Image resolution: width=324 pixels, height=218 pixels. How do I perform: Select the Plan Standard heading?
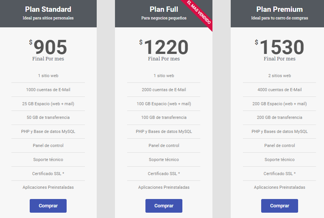point(48,9)
